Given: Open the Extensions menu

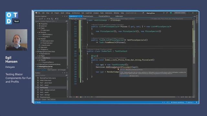Looking at the screenshot, I should click(x=109, y=13).
